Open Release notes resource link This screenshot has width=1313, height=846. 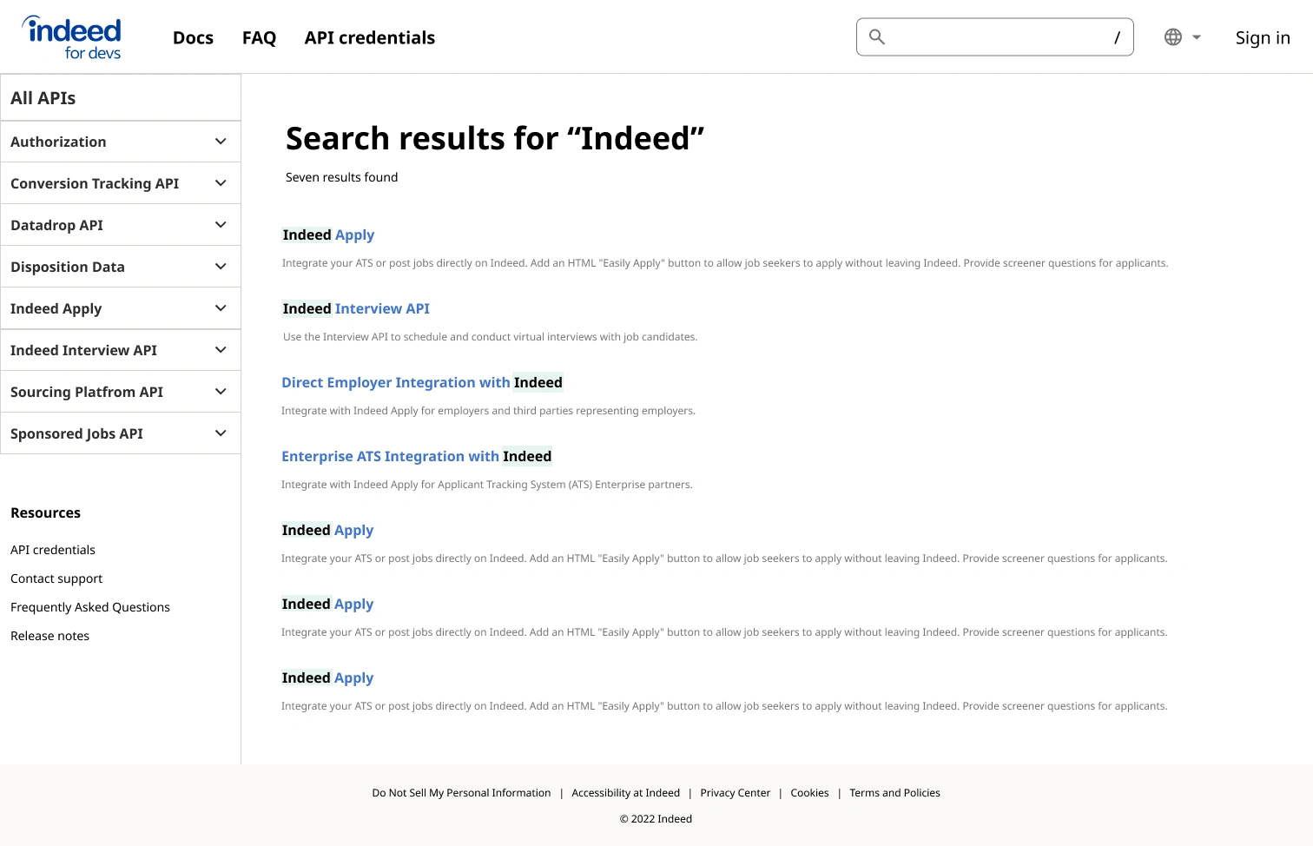49,636
